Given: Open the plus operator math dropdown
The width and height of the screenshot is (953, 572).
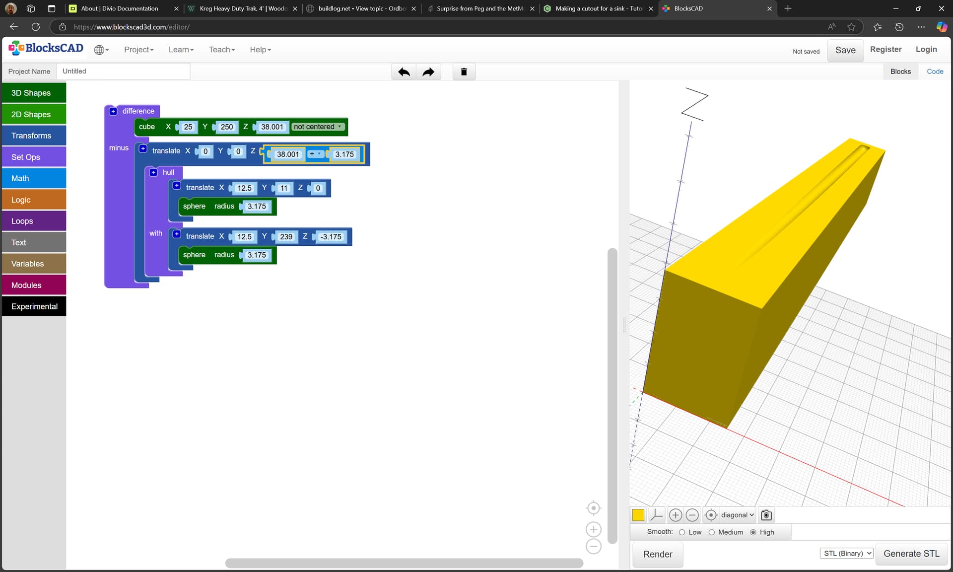Looking at the screenshot, I should (316, 154).
